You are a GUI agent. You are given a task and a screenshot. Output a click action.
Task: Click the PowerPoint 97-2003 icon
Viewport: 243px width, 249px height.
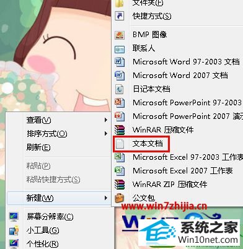tap(120, 103)
